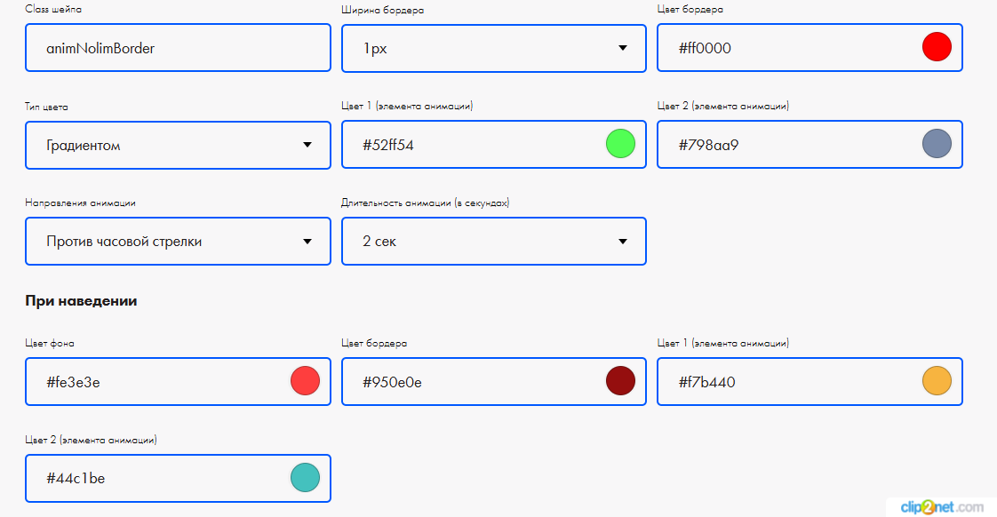Open the hover background swatch for #fe3e3e
The width and height of the screenshot is (997, 517).
(305, 381)
